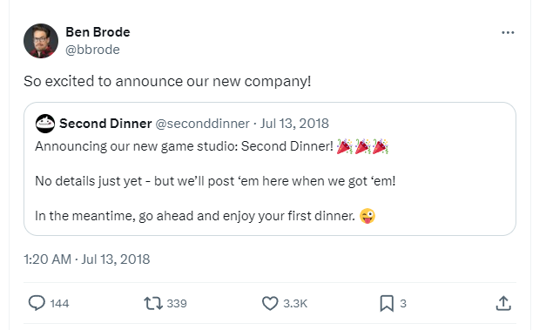
Task: View the 3.3K likes count
Action: coord(295,304)
